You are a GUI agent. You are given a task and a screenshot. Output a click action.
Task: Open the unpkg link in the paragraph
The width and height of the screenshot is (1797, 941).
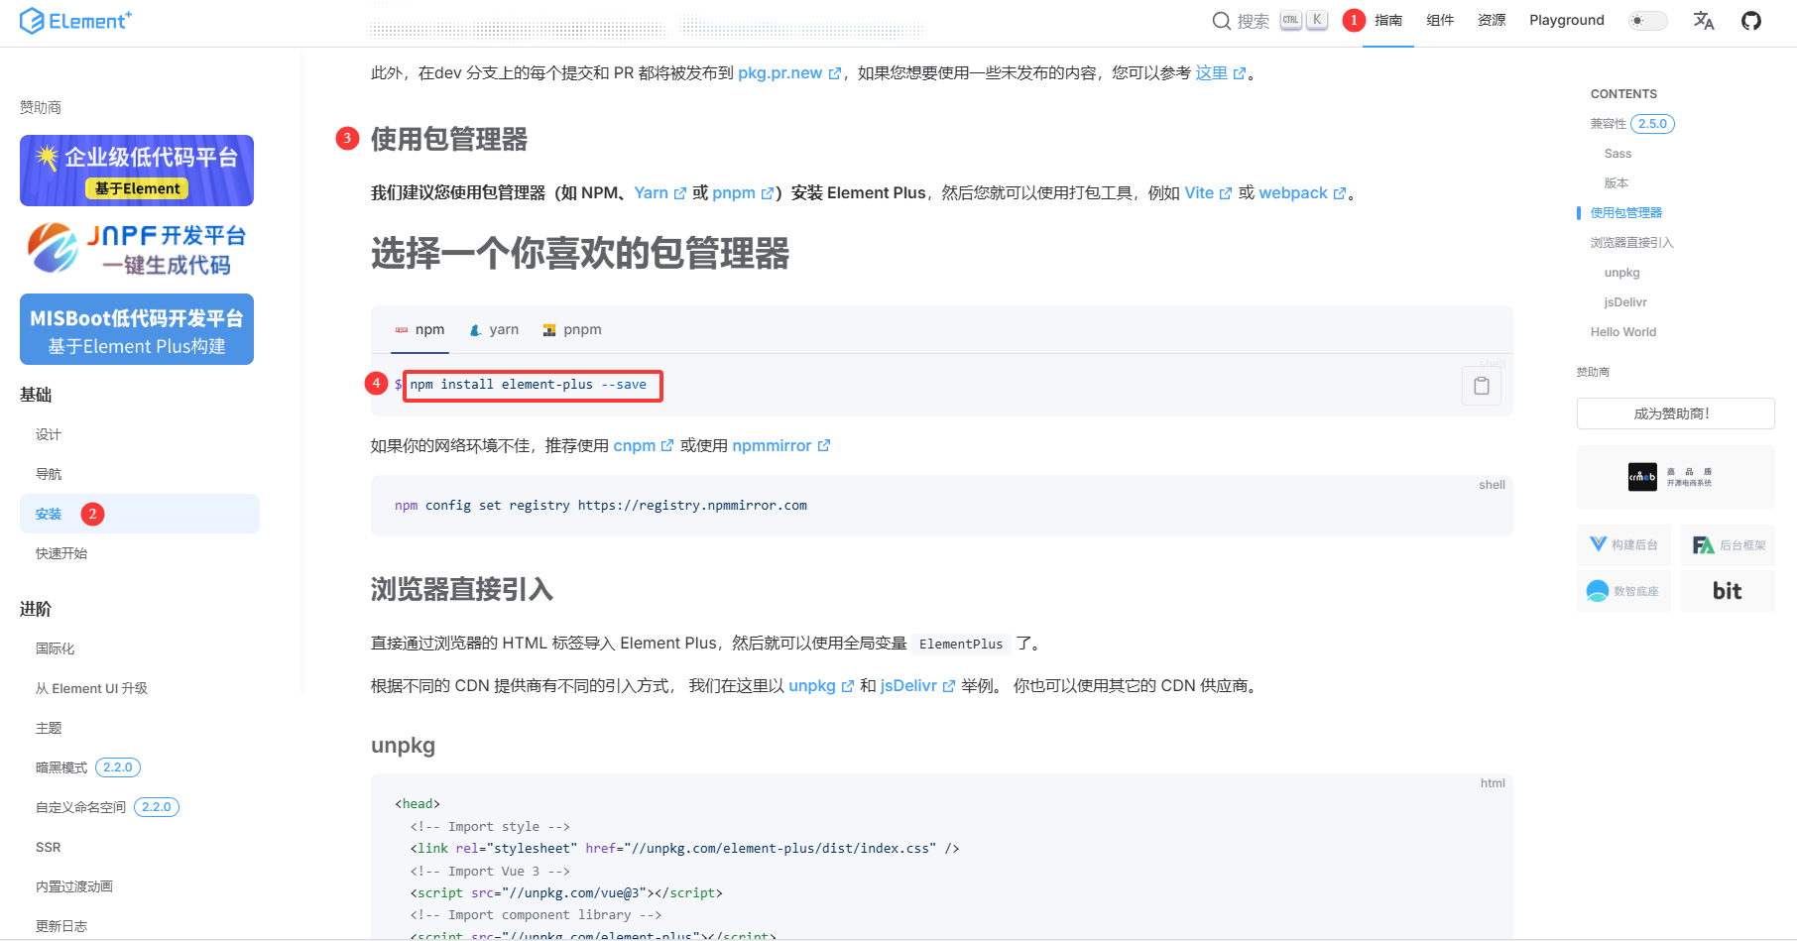pyautogui.click(x=820, y=686)
